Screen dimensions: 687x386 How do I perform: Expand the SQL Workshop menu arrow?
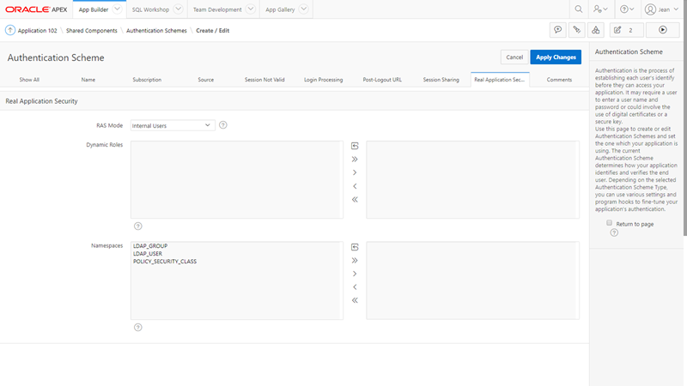pos(178,9)
